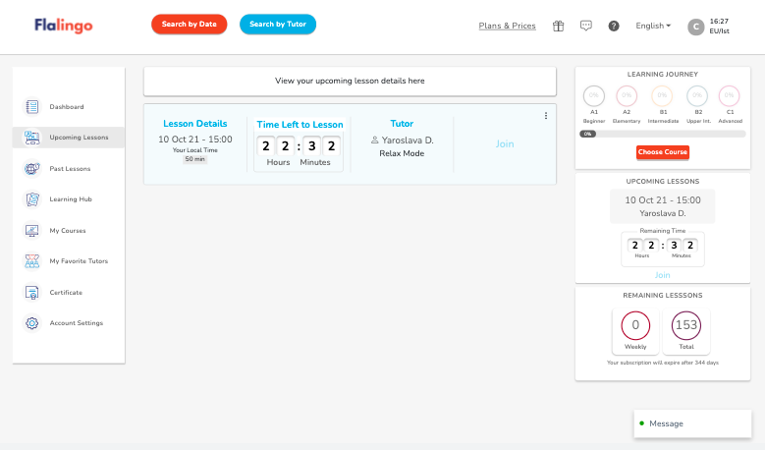Click the Past Lessons globe icon
765x450 pixels.
(32, 168)
